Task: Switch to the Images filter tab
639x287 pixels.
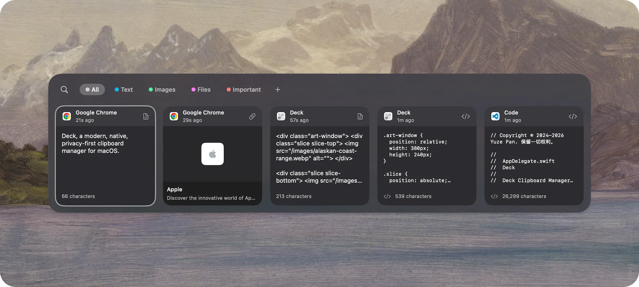Action: 162,89
